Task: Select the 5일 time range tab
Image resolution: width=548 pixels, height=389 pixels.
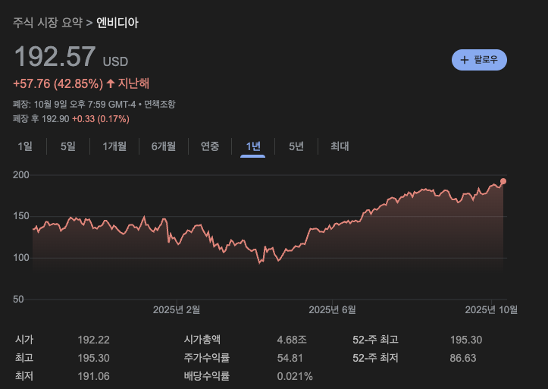Action: [68, 146]
